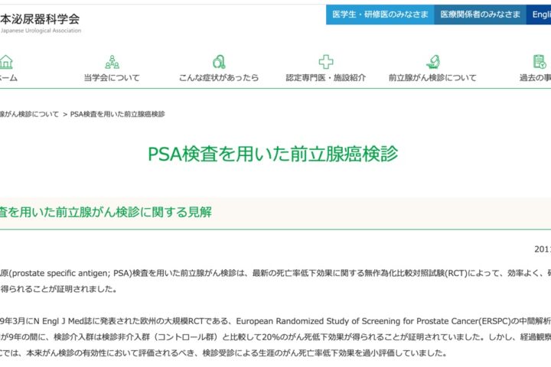Click the text N Engl J Med誌に発表された
Screen dimensions: 551x367
click(x=87, y=321)
